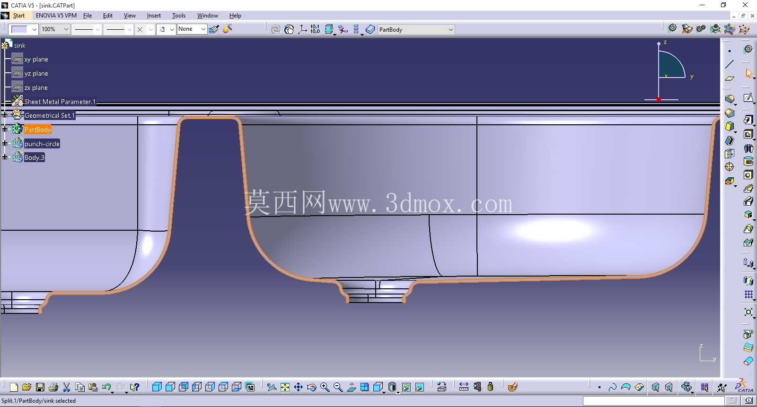Click the Plane icon in right toolbar

pyautogui.click(x=730, y=78)
